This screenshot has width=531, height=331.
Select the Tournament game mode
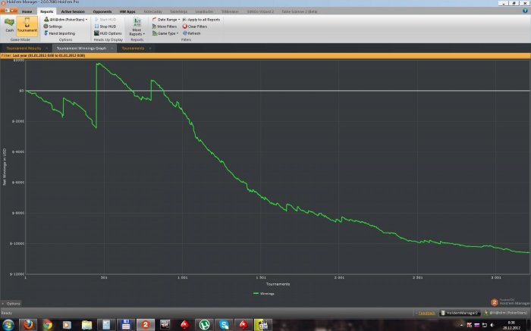pyautogui.click(x=26, y=27)
